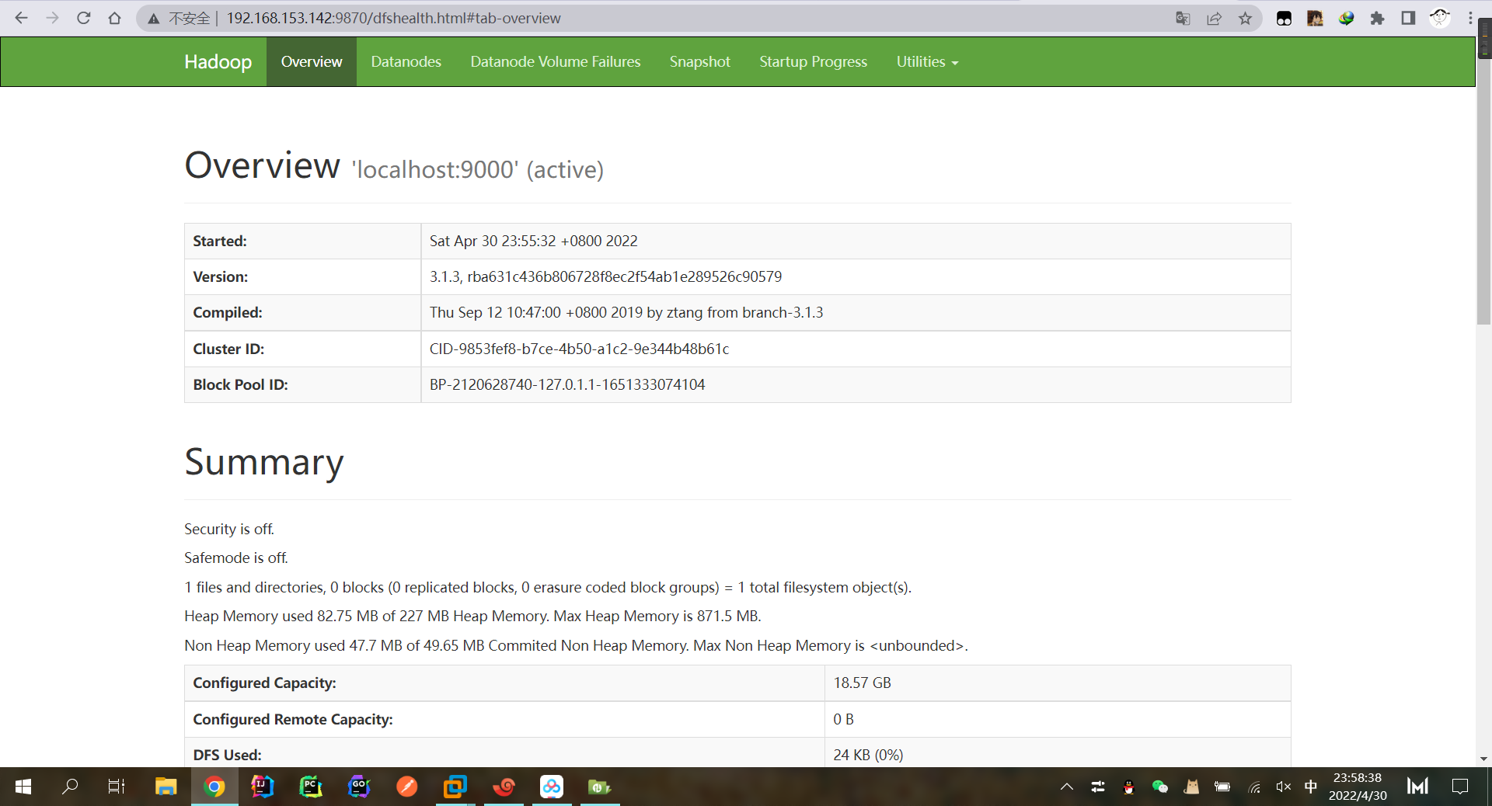Open IntelliJ IDEA from taskbar
The height and width of the screenshot is (806, 1492).
tap(263, 787)
